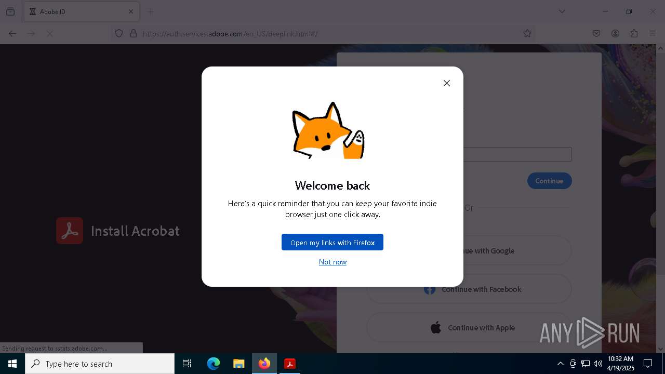Click the Not now link
Screen dimensions: 665x374
tap(332, 262)
